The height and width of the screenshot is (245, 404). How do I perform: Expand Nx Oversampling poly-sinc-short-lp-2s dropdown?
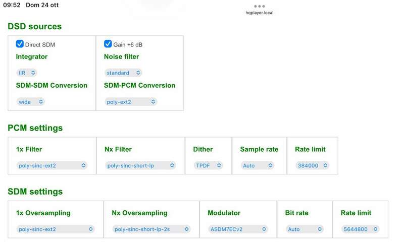pyautogui.click(x=151, y=229)
